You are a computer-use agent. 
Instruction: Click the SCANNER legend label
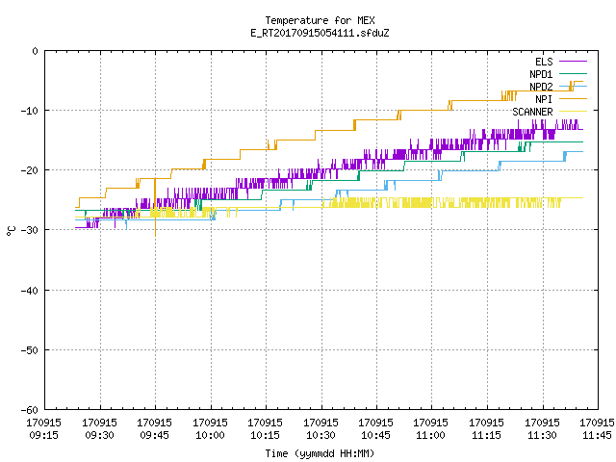[532, 112]
